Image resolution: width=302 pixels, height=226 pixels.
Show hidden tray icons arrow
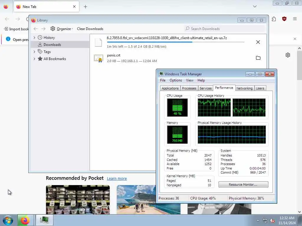pos(258,221)
